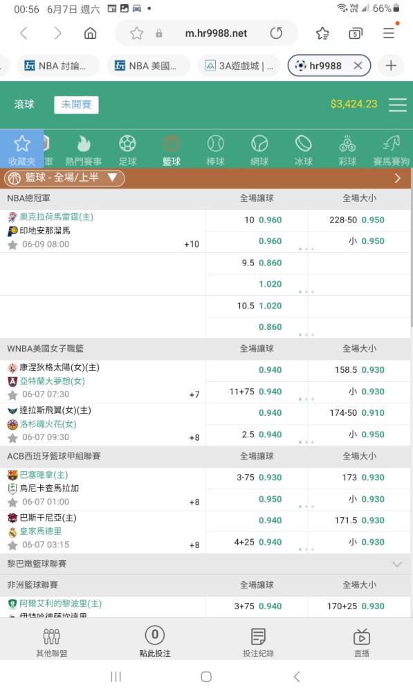Image resolution: width=413 pixels, height=693 pixels.
Task: Favorite the Oklahoma Thunder game star
Action: [12, 245]
